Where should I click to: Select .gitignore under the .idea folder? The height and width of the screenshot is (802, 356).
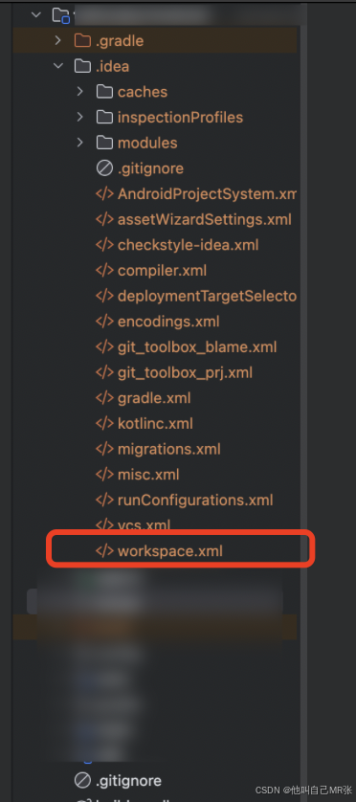[150, 168]
